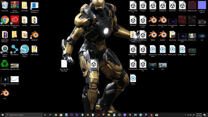Select the zip files folder
208x117 pixels.
coord(25,20)
